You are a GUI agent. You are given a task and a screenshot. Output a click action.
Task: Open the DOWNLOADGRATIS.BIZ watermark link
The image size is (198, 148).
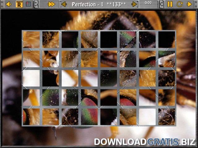click(145, 142)
